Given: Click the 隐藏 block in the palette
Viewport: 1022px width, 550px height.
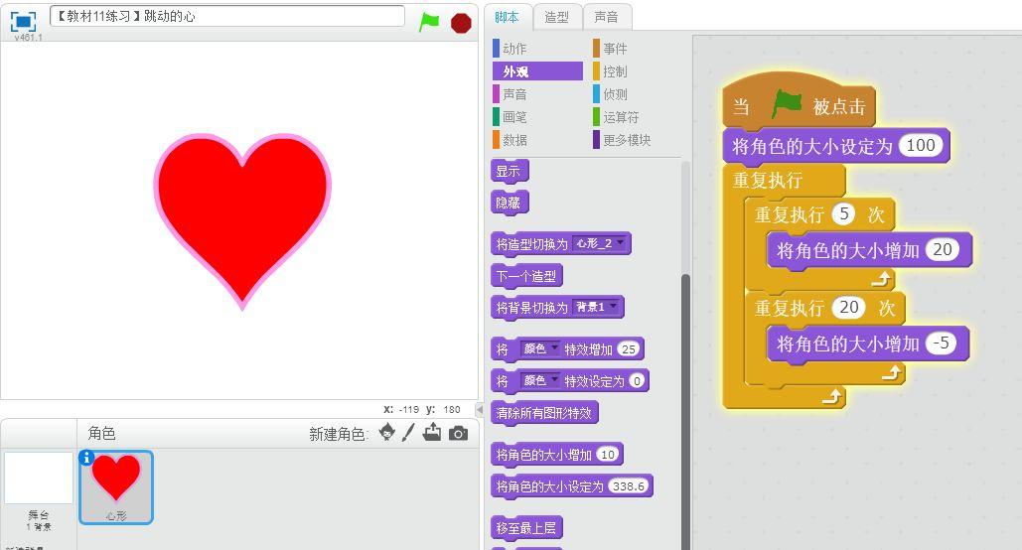Looking at the screenshot, I should (x=510, y=203).
